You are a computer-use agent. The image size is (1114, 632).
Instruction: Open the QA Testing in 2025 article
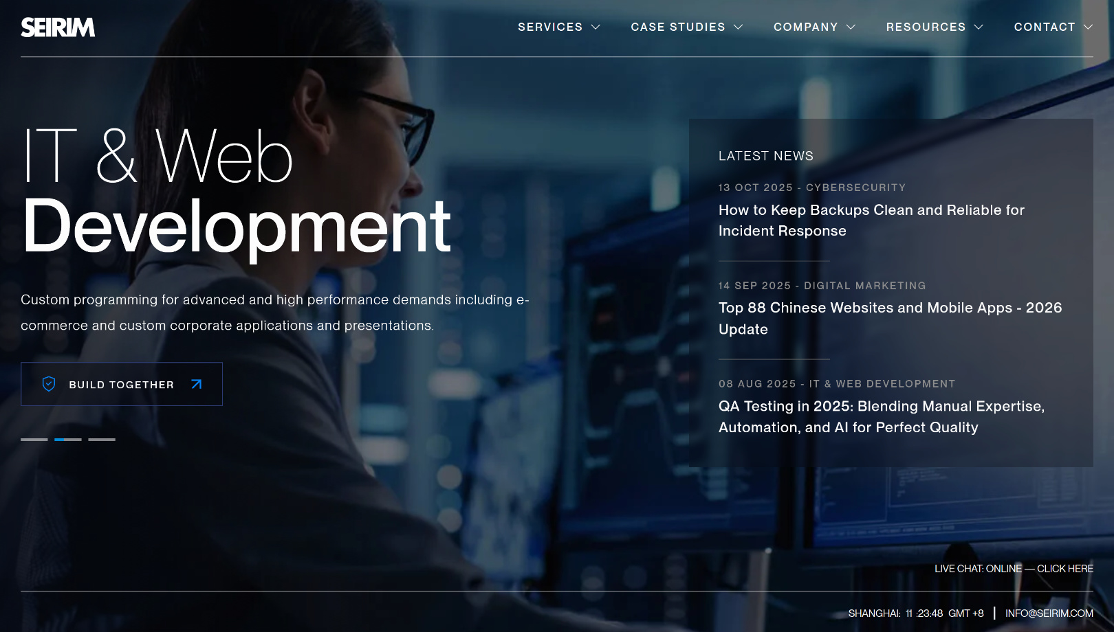pyautogui.click(x=881, y=416)
